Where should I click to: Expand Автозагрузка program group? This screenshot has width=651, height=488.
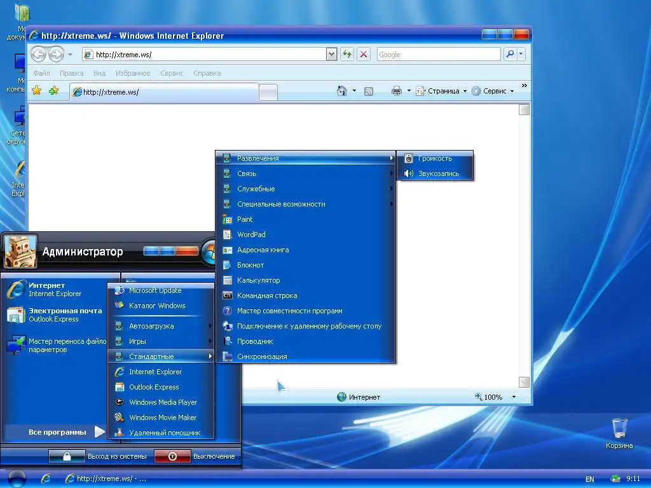pos(161,326)
